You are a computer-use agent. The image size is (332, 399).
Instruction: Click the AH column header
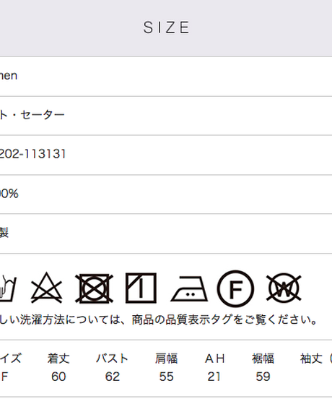(x=215, y=359)
